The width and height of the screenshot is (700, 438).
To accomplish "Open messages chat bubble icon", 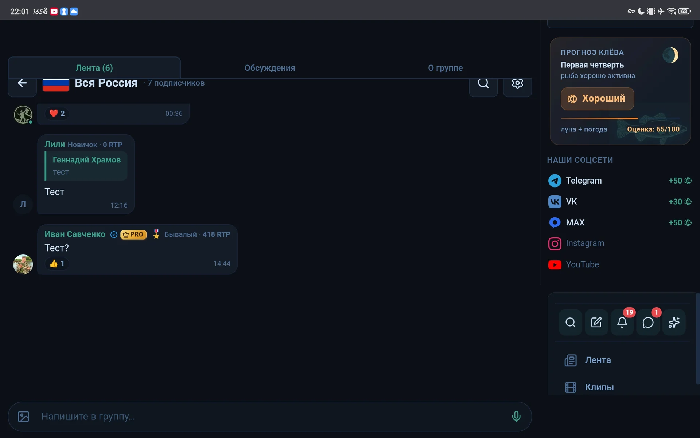I will coord(648,322).
